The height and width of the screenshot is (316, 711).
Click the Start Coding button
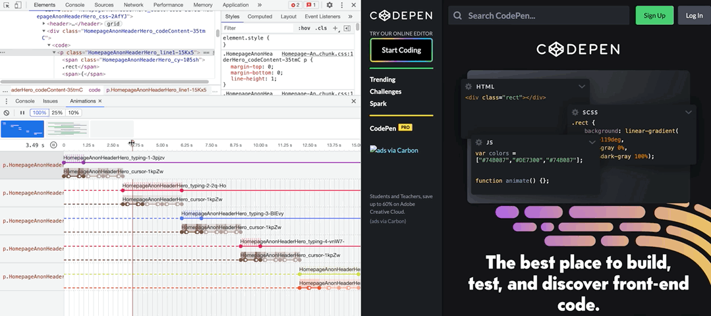pos(401,50)
